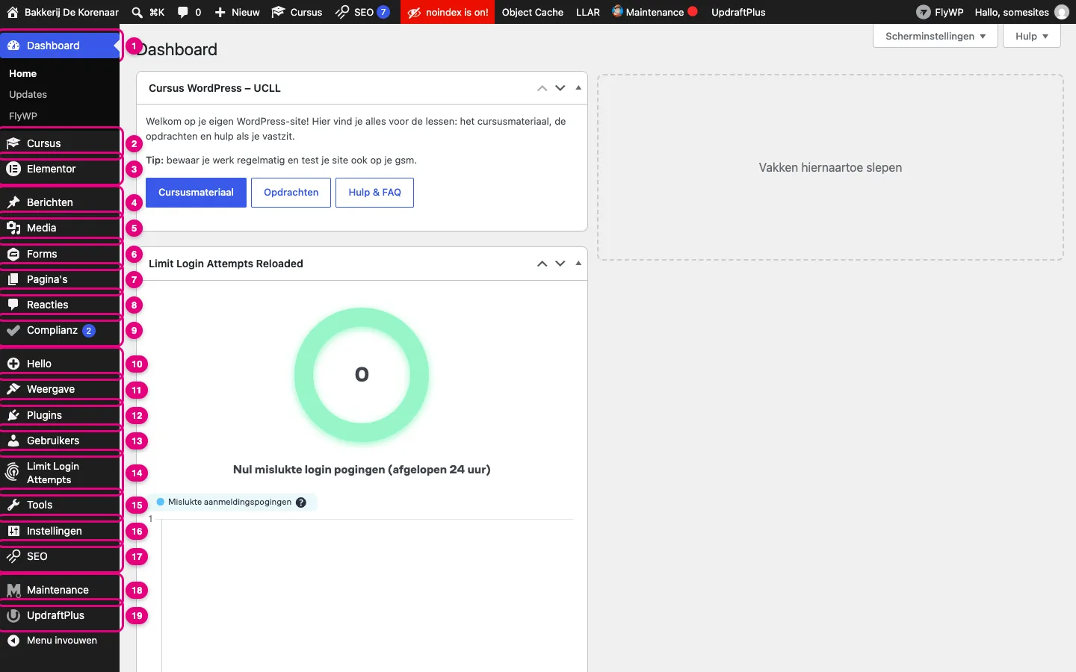
Task: Expand the Scherminstellingen dropdown
Action: point(936,36)
